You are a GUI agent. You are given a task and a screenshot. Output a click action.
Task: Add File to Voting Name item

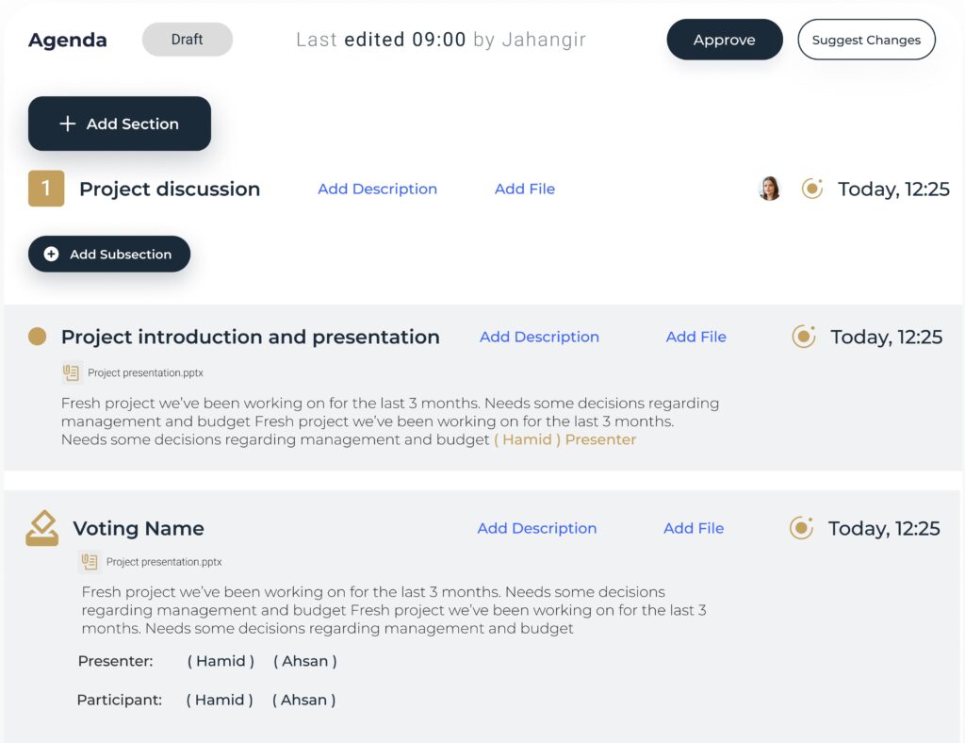click(x=694, y=528)
